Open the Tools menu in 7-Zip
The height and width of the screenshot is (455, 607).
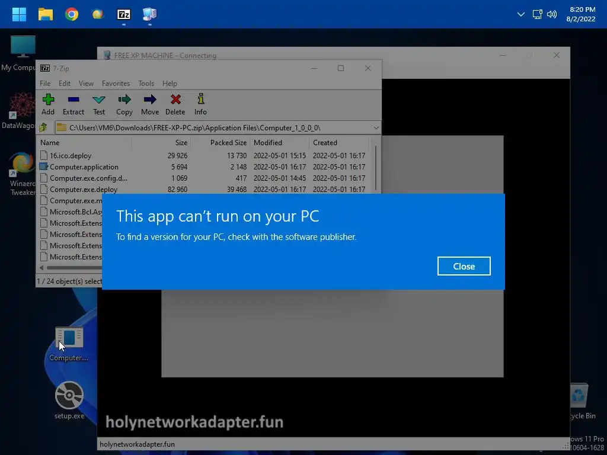pos(146,83)
